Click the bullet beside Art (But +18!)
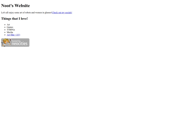Image resolution: width=181 pixels, height=136 pixels. (5, 35)
